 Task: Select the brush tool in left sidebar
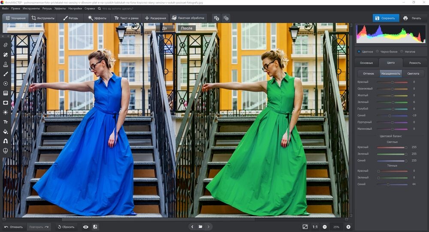coord(6,74)
